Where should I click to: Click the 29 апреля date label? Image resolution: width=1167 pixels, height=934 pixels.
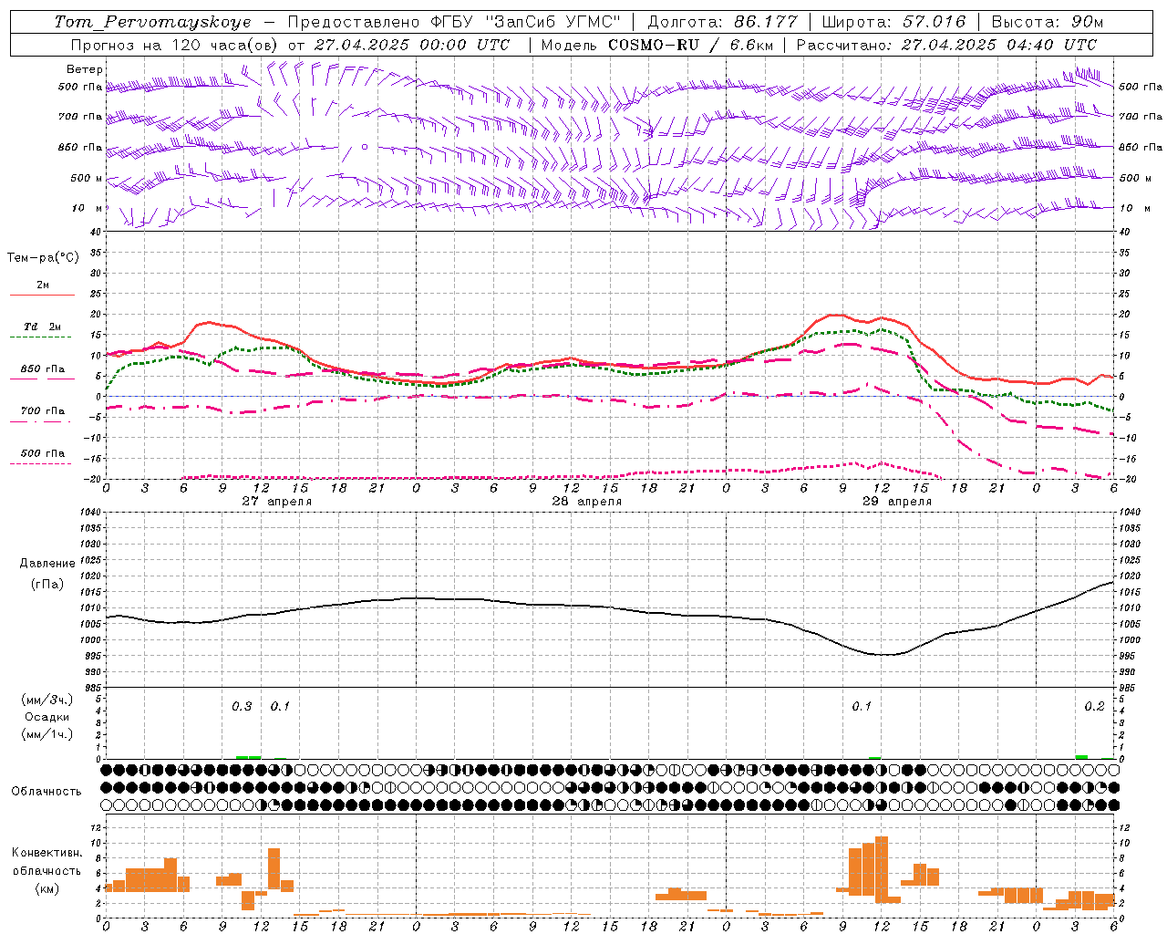pyautogui.click(x=896, y=502)
